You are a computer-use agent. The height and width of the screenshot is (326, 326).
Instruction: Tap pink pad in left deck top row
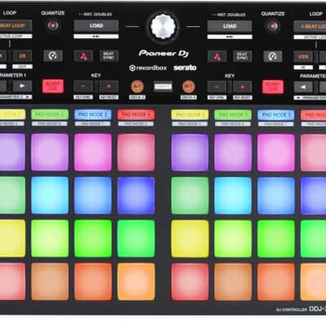[136, 152]
